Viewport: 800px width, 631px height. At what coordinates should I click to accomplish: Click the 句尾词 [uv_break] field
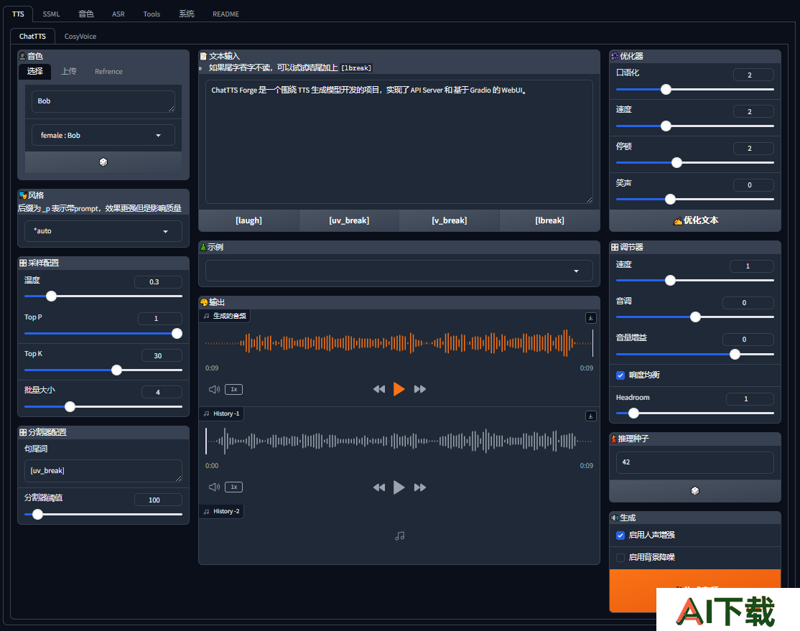pyautogui.click(x=103, y=471)
